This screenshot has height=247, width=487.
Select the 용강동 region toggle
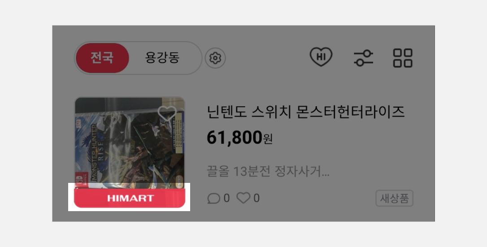162,58
